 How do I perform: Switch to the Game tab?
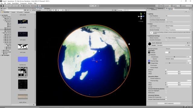point(47,8)
